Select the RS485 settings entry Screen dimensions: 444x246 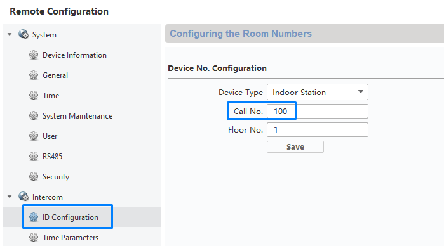(x=52, y=157)
